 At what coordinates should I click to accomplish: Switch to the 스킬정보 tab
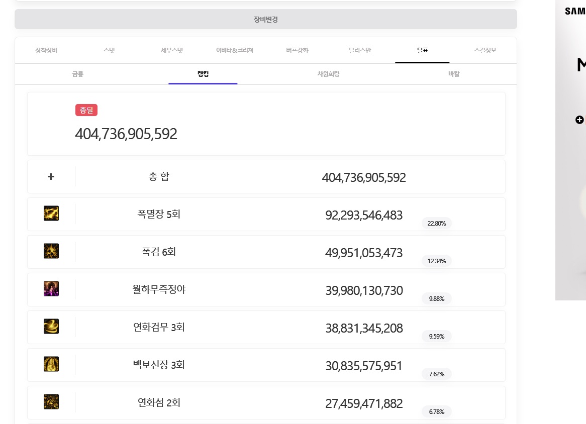[x=485, y=50]
